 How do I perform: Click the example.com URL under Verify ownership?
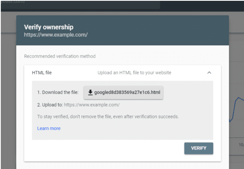coord(56,35)
